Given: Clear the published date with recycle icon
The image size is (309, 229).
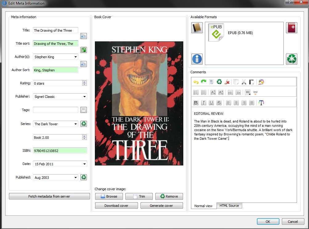Looking at the screenshot, I should [x=83, y=177].
